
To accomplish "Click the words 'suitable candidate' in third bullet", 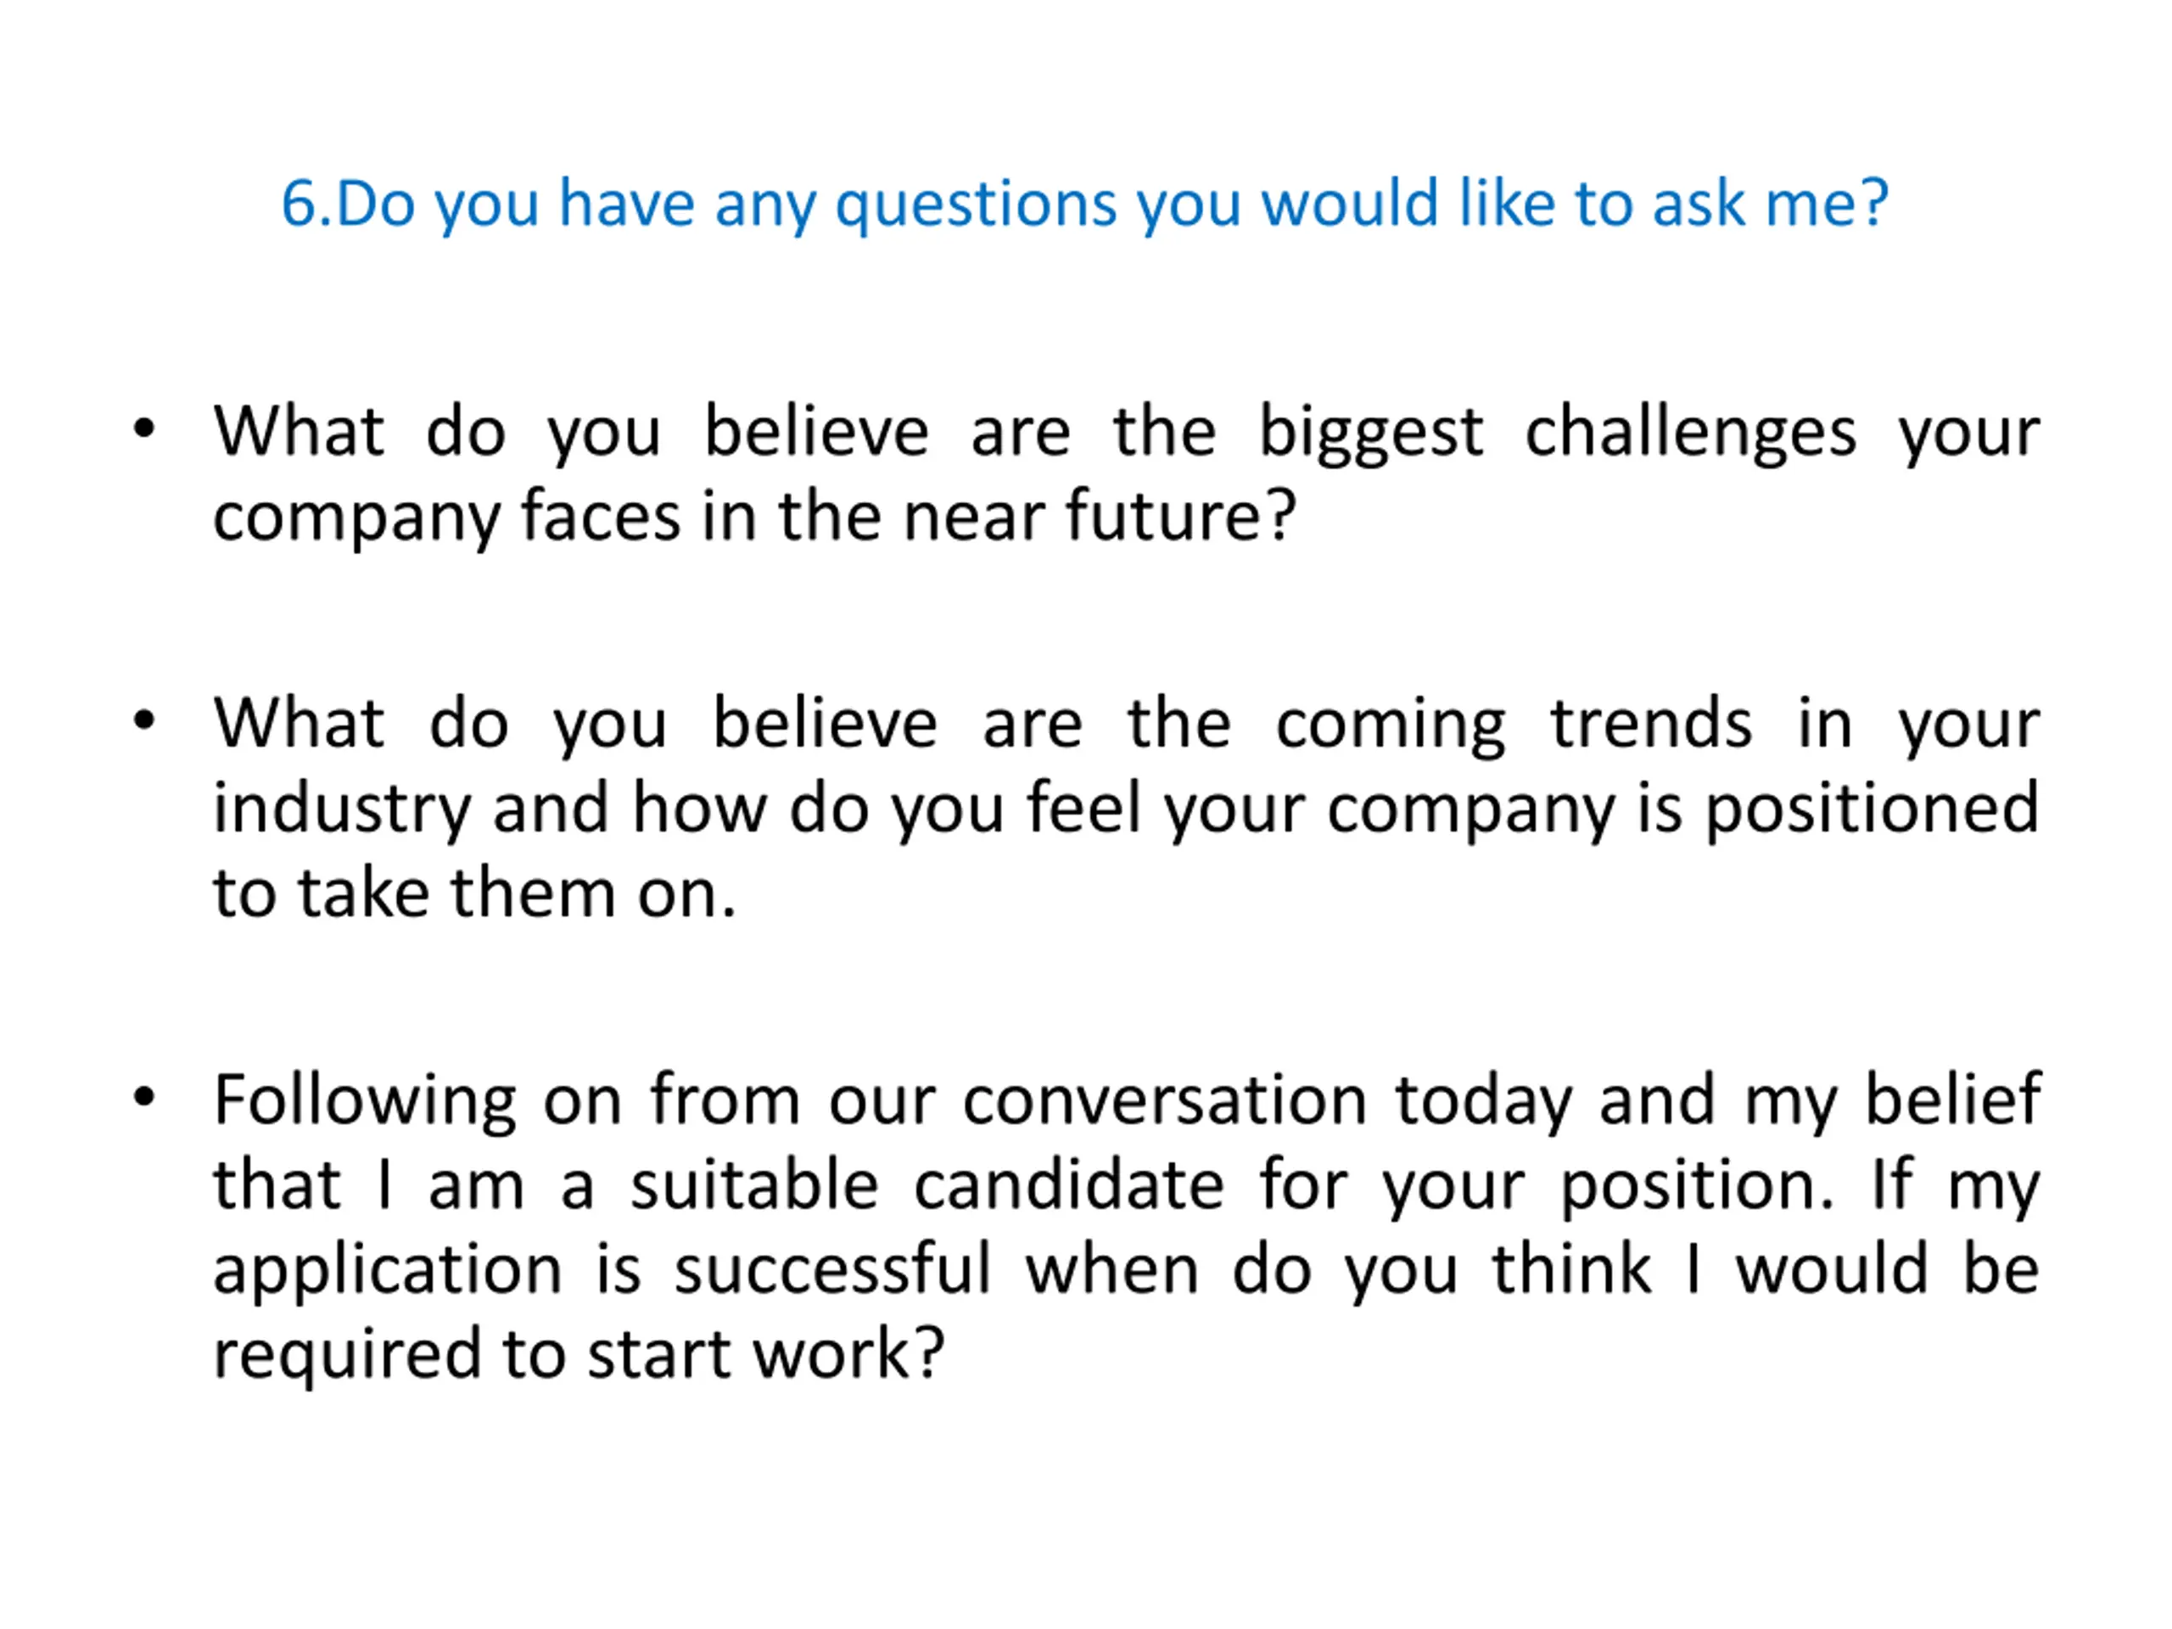I will click(928, 1184).
